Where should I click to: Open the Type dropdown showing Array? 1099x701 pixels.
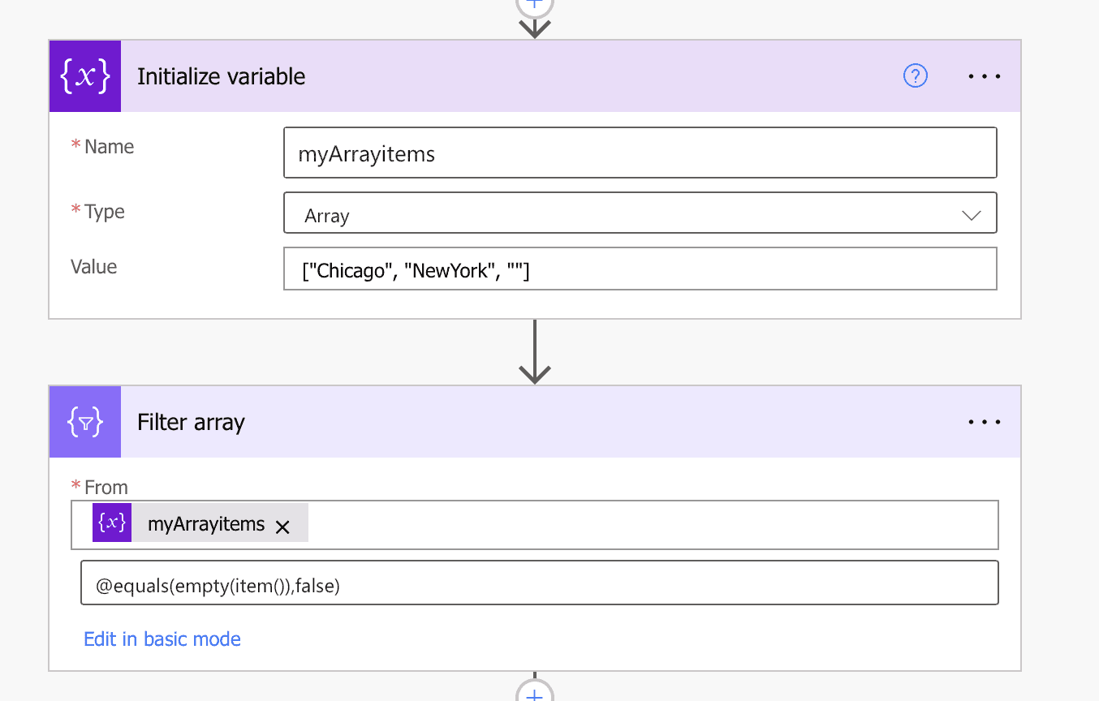pos(971,215)
